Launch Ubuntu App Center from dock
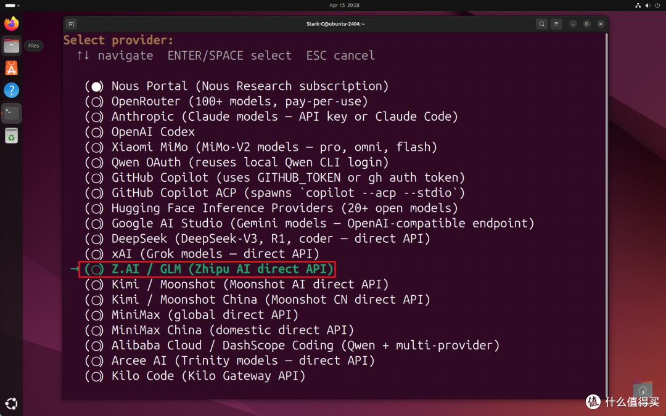The width and height of the screenshot is (666, 416). pyautogui.click(x=12, y=68)
